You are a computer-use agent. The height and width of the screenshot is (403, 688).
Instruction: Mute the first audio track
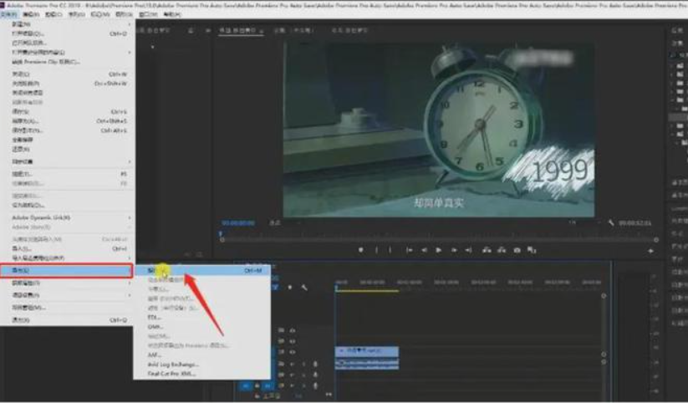click(x=292, y=364)
